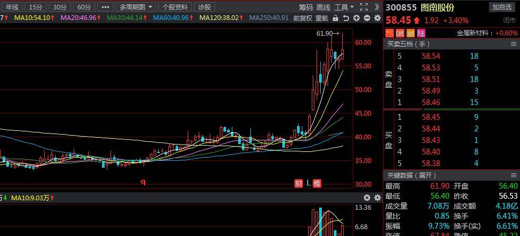Viewport: 520px width, 236px height.
Task: Open the 多周期图 dropdown
Action: pyautogui.click(x=137, y=7)
